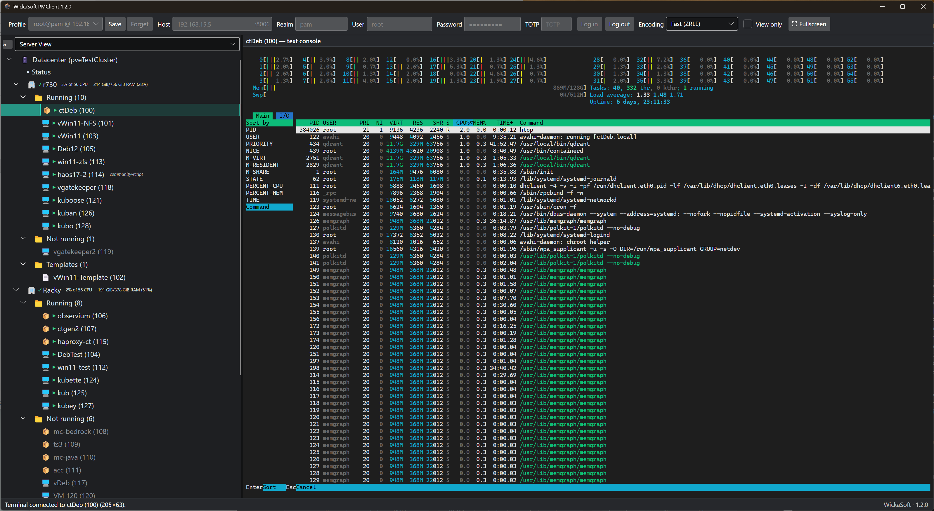Collapse the Racky node chevron

coord(16,290)
